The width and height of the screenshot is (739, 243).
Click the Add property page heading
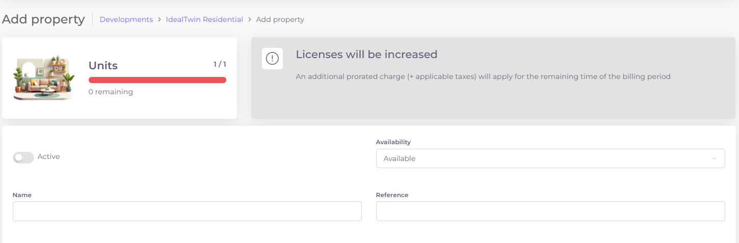[x=43, y=19]
